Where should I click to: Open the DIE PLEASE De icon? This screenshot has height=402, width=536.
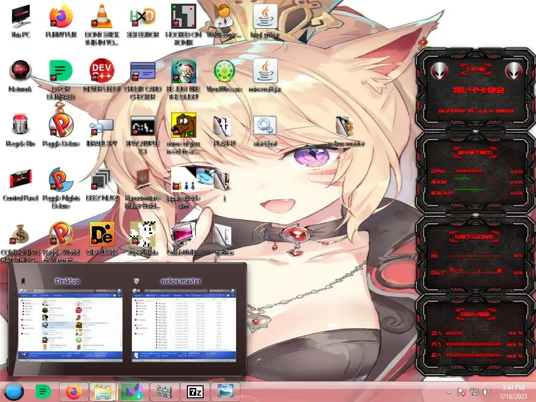click(x=102, y=239)
